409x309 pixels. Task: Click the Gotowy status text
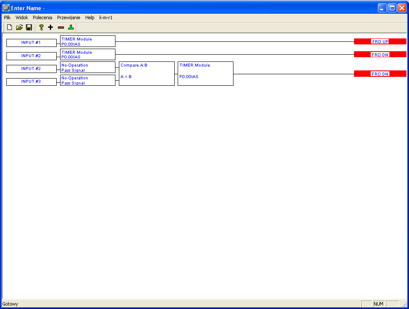10,304
